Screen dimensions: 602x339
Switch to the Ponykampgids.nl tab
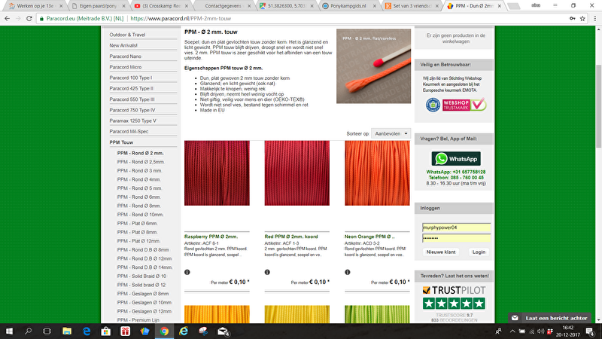[348, 6]
